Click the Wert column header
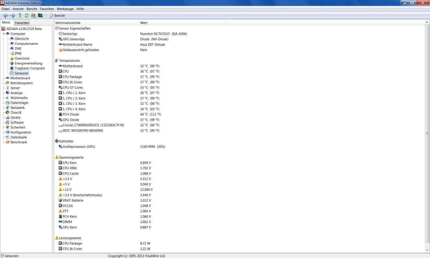 [182, 23]
